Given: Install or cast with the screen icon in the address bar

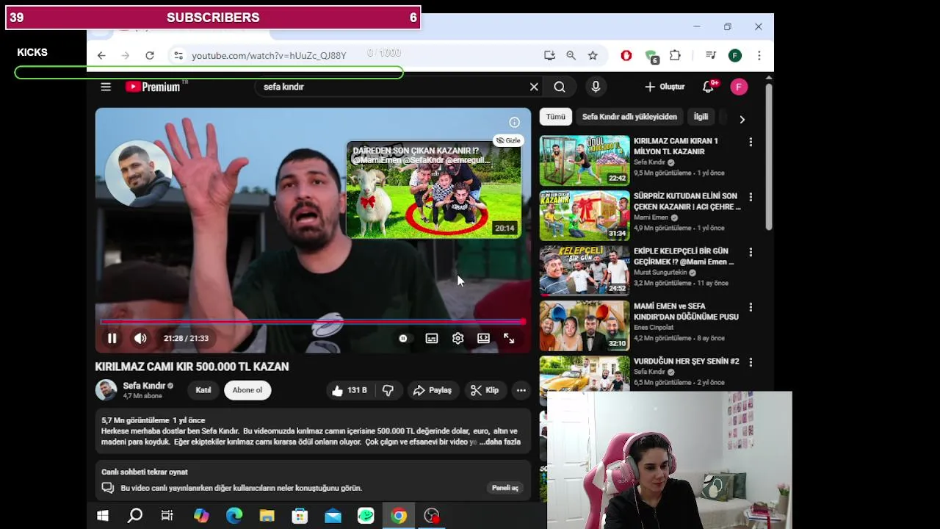Looking at the screenshot, I should point(549,56).
